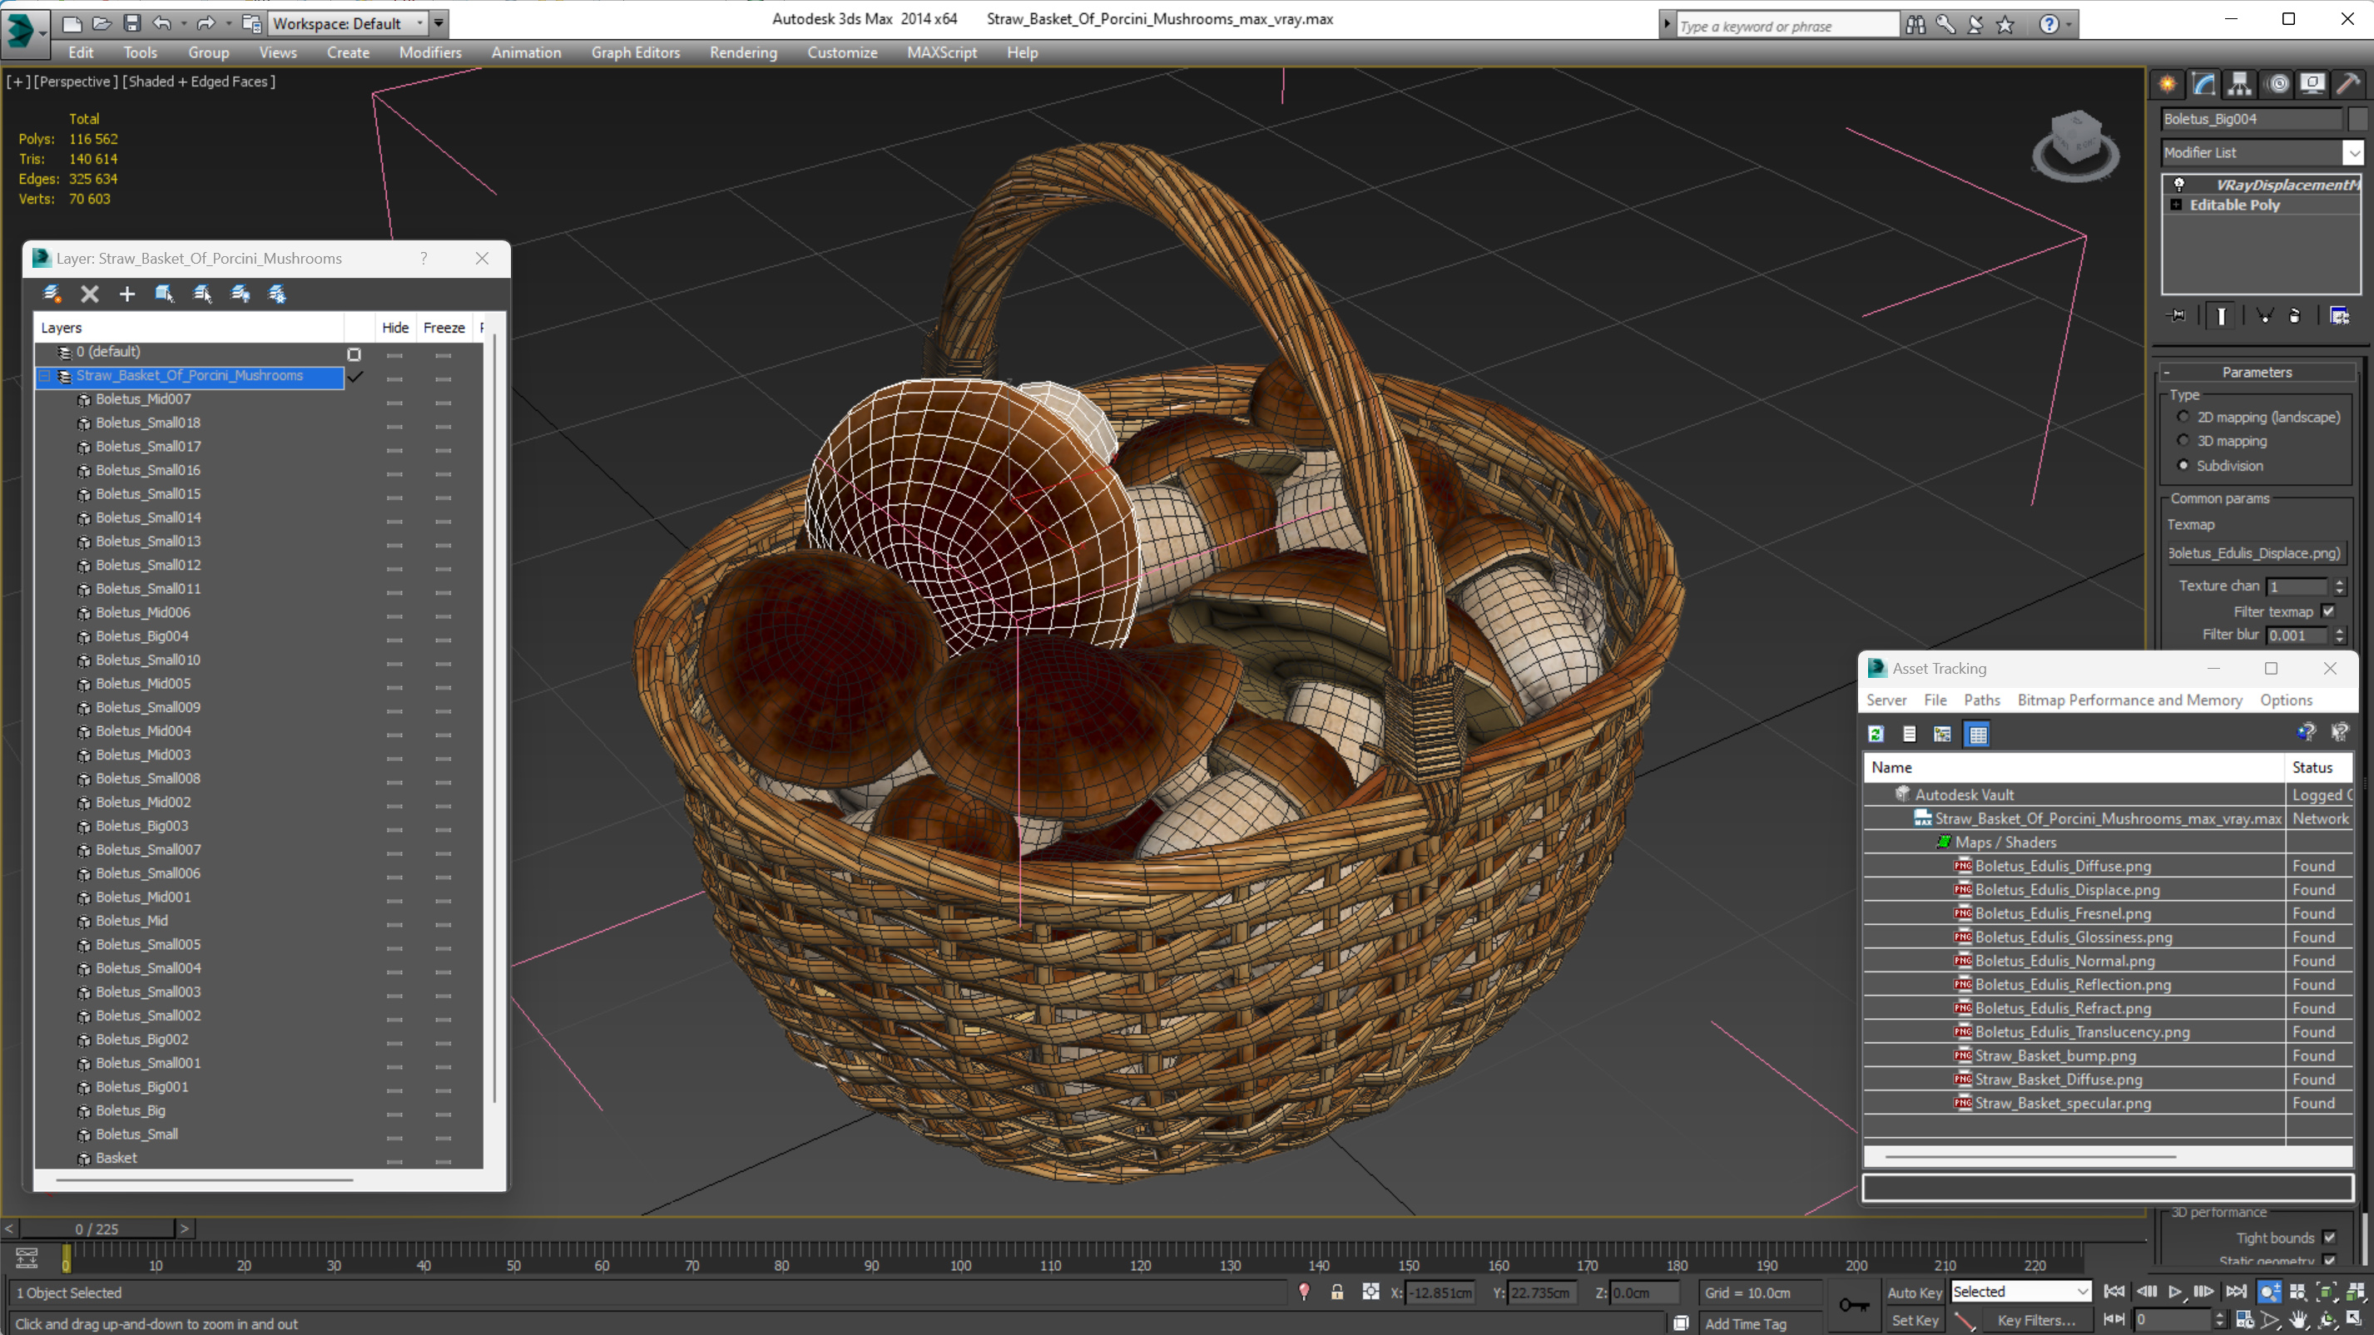2374x1335 pixels.
Task: Toggle Freeze for Boletus_Small018 row
Action: (x=444, y=427)
